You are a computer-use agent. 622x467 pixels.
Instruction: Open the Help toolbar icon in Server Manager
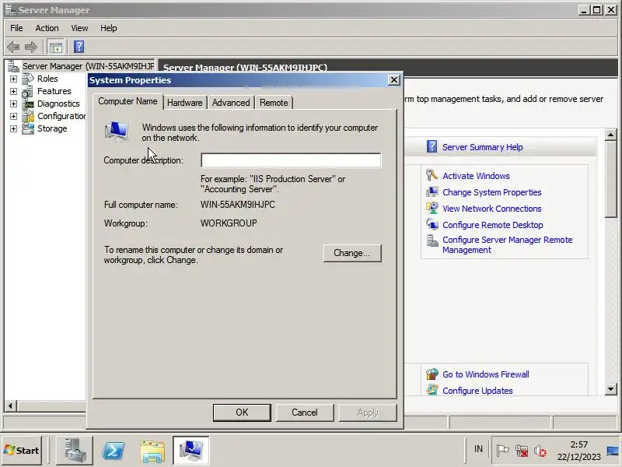[x=79, y=47]
